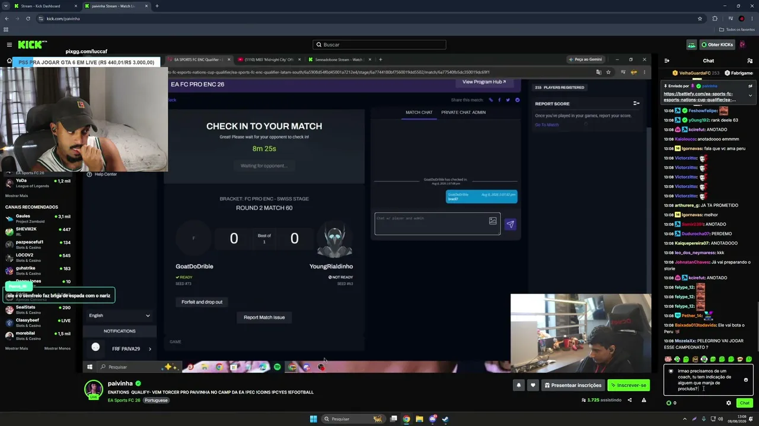Click the green Inscrever-se button
Screen dimensions: 759x426
tap(628, 385)
